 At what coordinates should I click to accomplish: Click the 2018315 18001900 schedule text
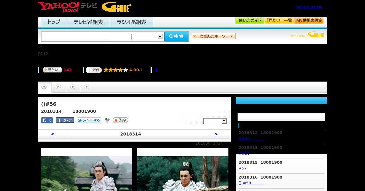[x=260, y=162]
